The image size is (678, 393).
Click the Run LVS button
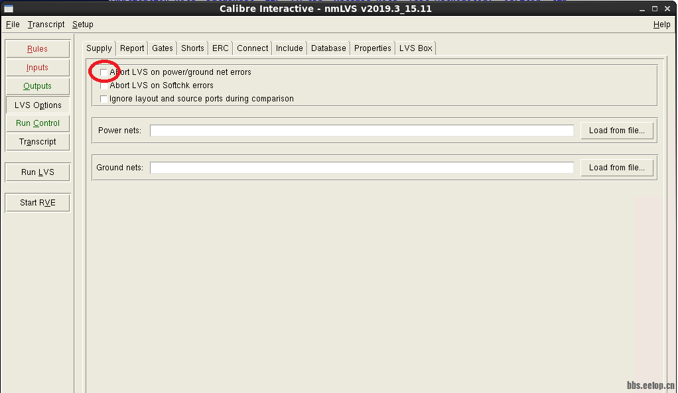38,172
